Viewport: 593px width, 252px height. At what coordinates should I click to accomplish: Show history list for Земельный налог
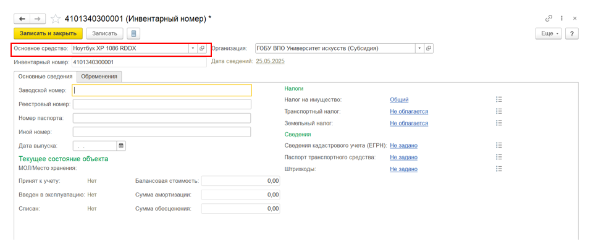pos(499,123)
